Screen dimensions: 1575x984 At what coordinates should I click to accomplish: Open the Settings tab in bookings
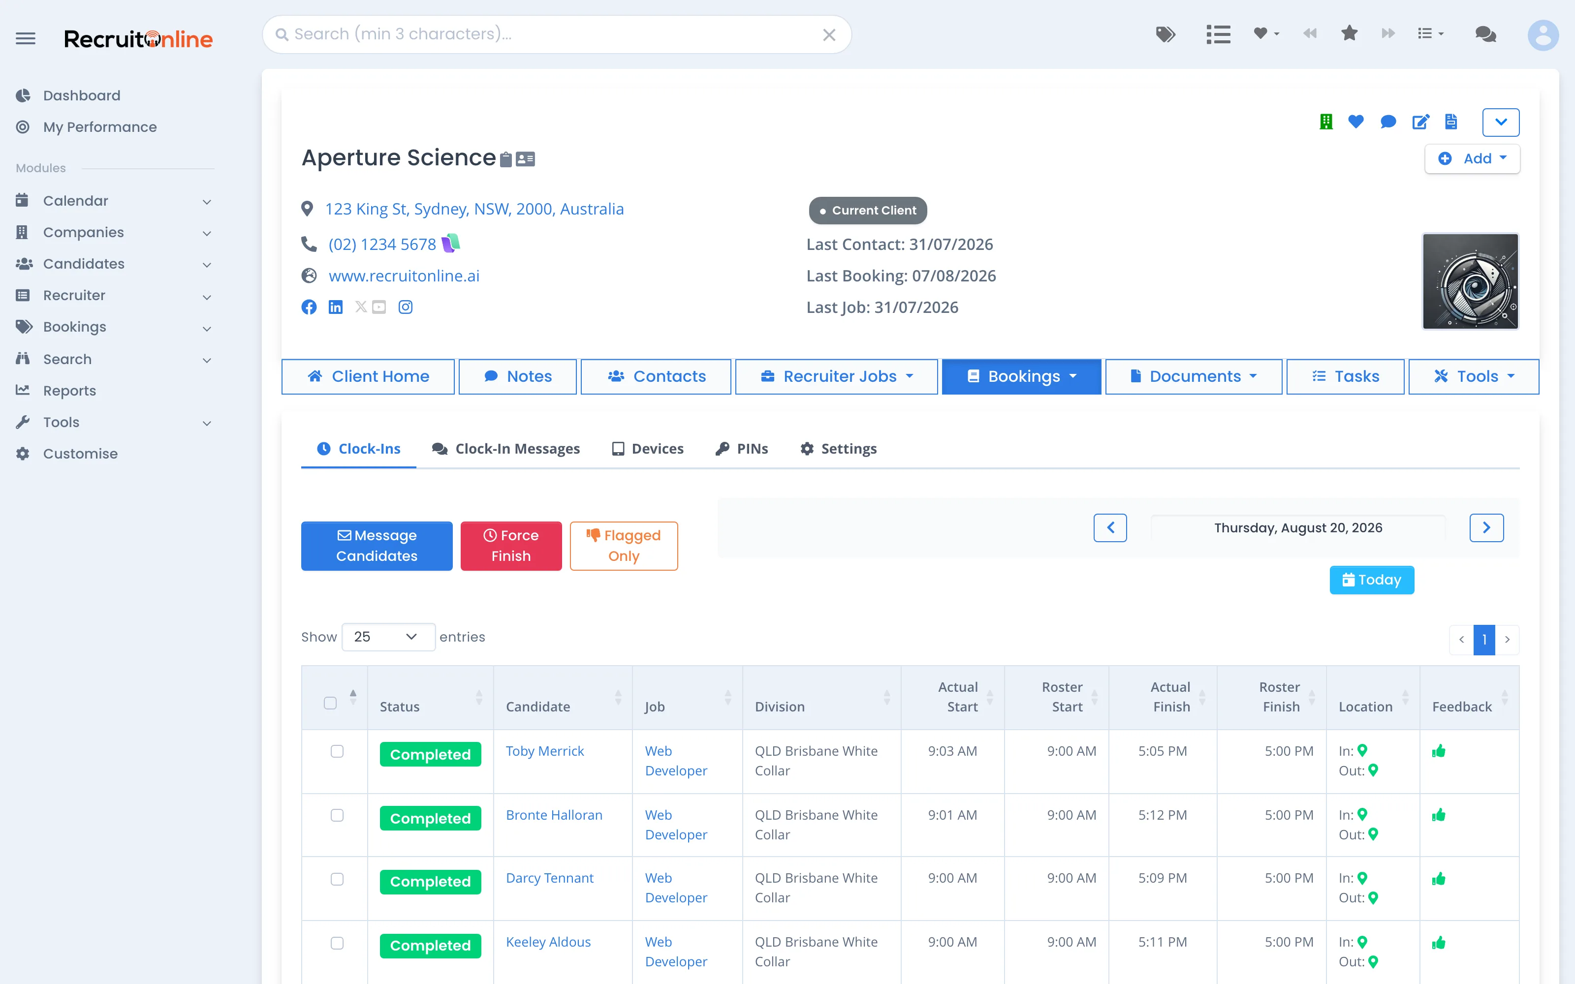pyautogui.click(x=838, y=448)
